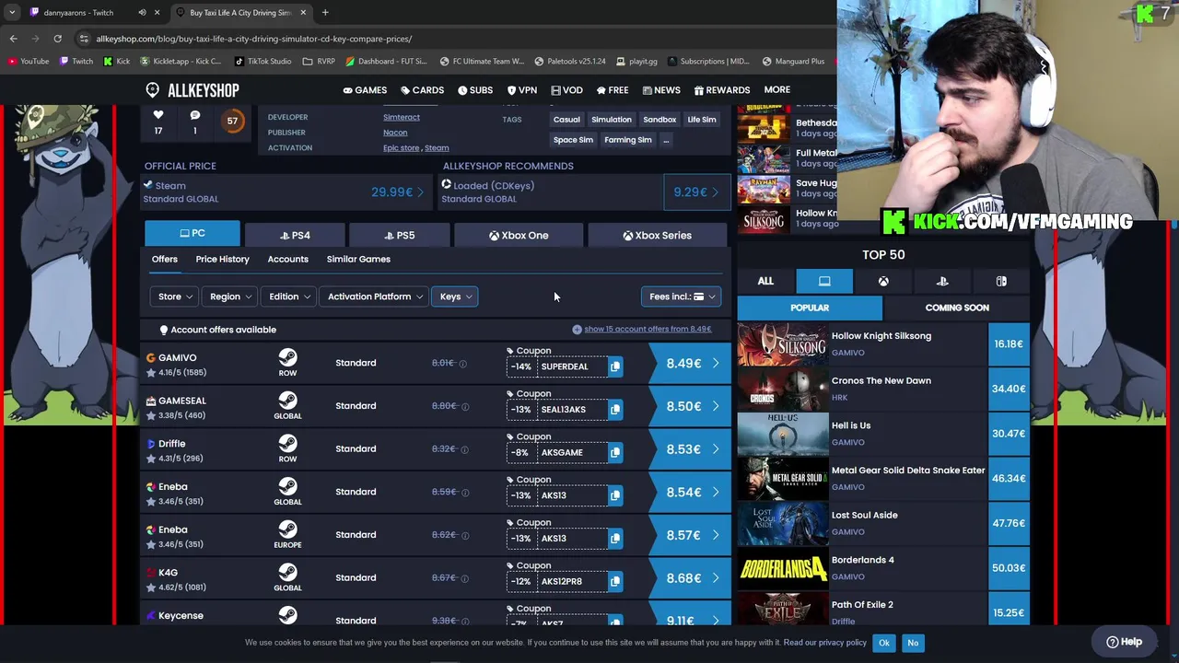Expand more tags with ellipsis button

click(x=666, y=140)
